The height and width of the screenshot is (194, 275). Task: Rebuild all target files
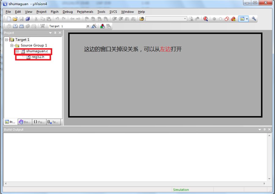coord(21,26)
